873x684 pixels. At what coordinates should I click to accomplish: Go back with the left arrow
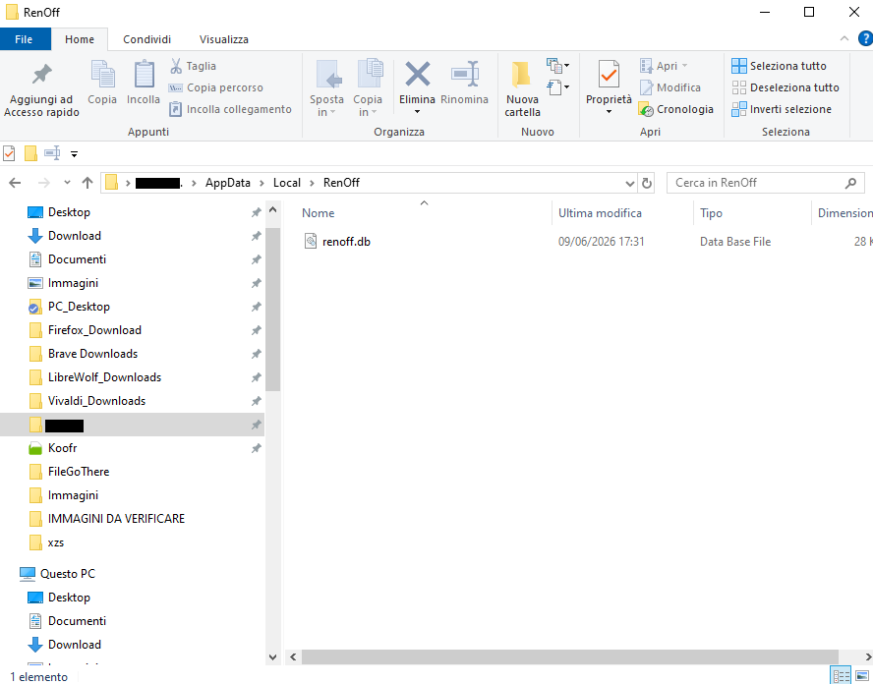[15, 183]
